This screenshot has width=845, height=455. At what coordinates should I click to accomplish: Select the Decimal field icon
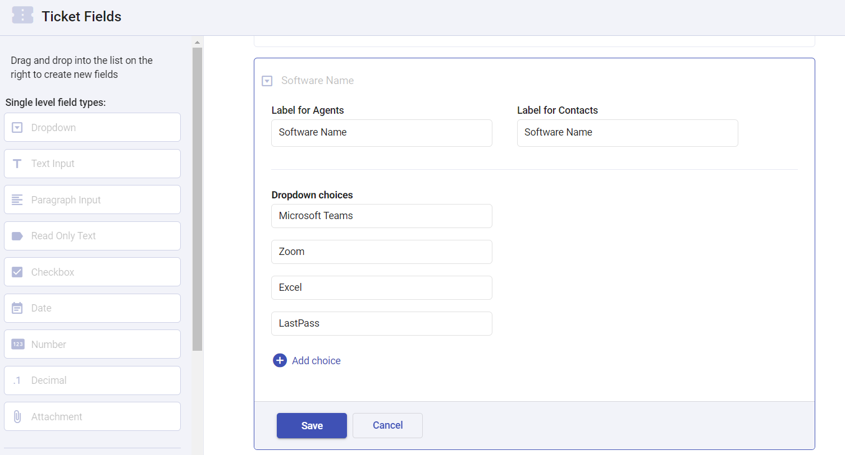click(x=17, y=380)
